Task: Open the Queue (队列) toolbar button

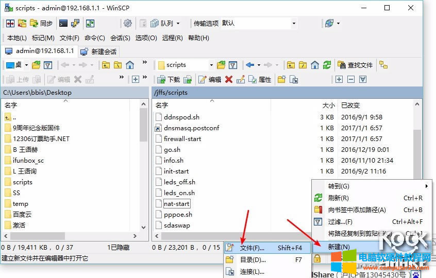Action: click(162, 23)
